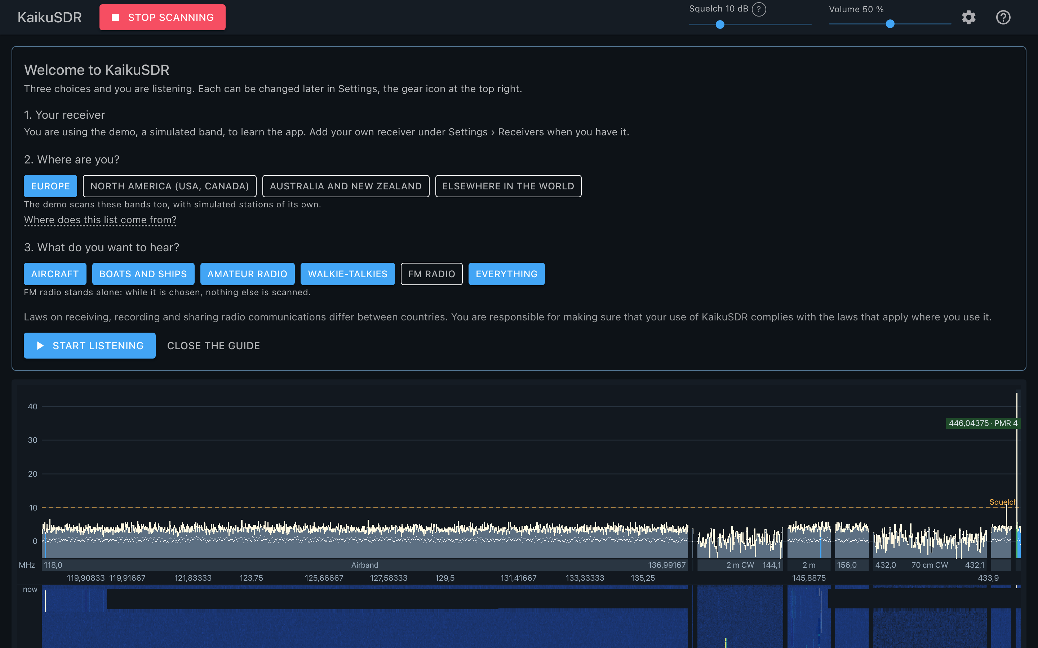Click the orange Squelch threshold label
The image size is (1038, 648).
(x=1002, y=502)
